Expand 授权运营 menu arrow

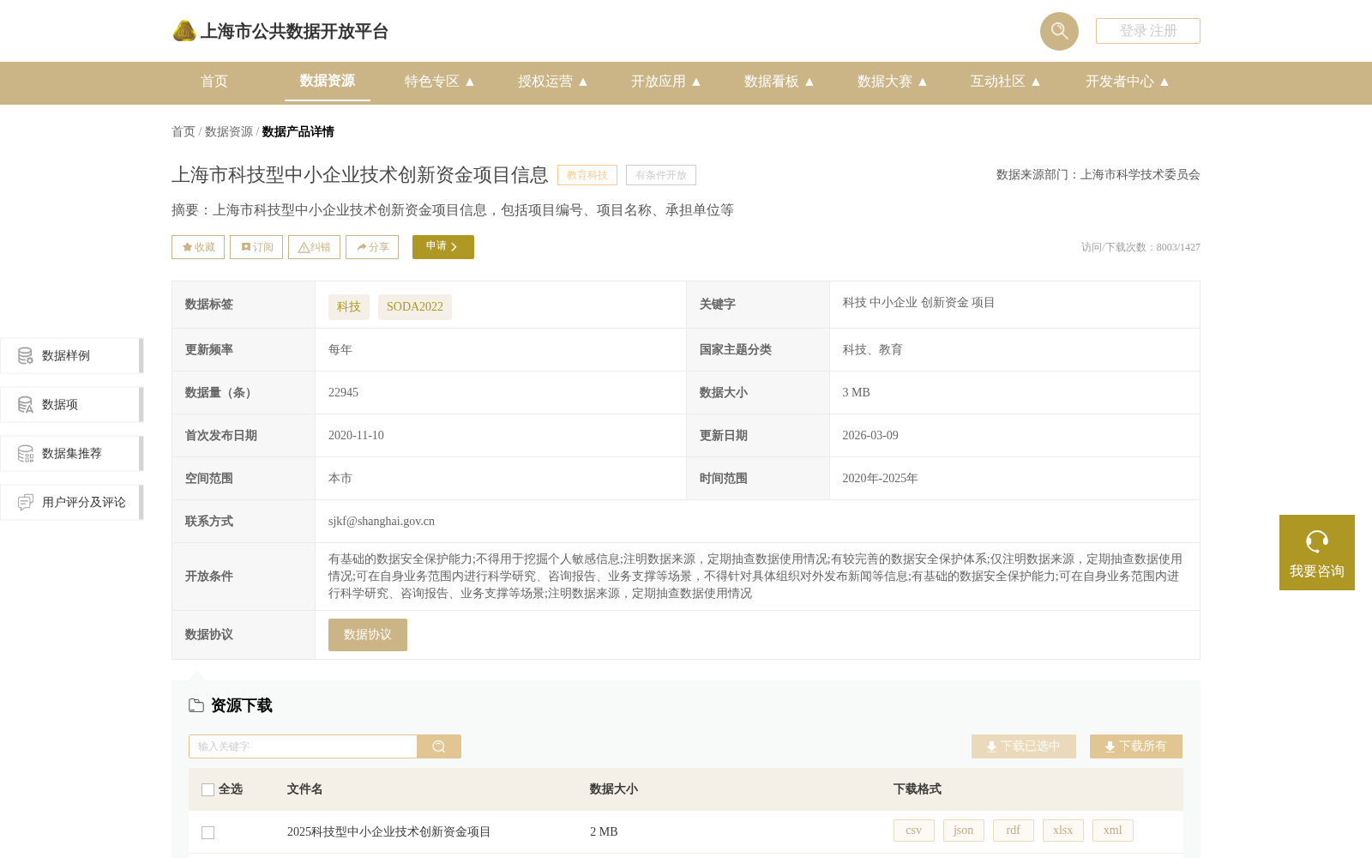[583, 82]
